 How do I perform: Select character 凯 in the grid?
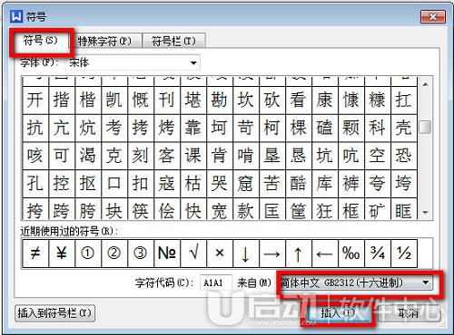click(x=114, y=100)
